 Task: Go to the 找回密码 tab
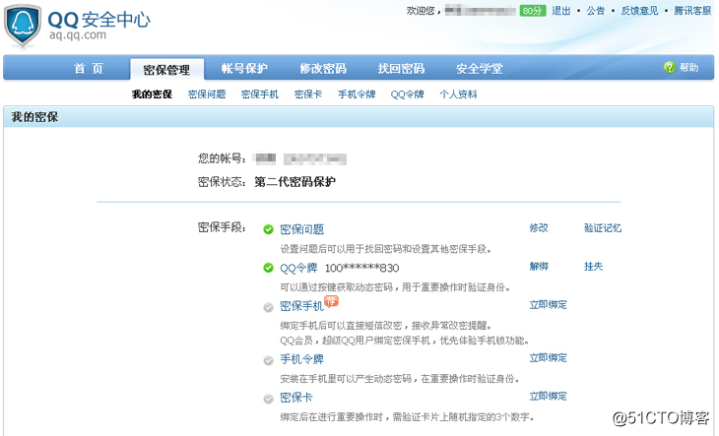tap(401, 69)
